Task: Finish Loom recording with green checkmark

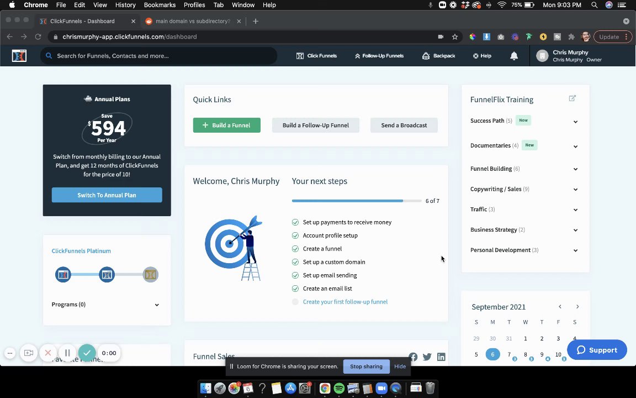Action: (87, 353)
